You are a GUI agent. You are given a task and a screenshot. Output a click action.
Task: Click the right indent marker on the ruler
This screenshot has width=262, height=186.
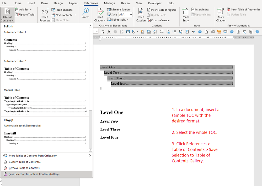[233, 38]
